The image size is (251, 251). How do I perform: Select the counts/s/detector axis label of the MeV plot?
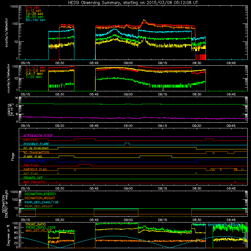[8, 78]
